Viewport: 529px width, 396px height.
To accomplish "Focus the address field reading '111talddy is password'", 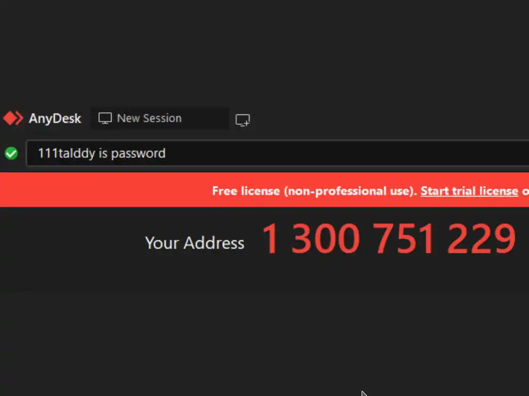I will 277,154.
